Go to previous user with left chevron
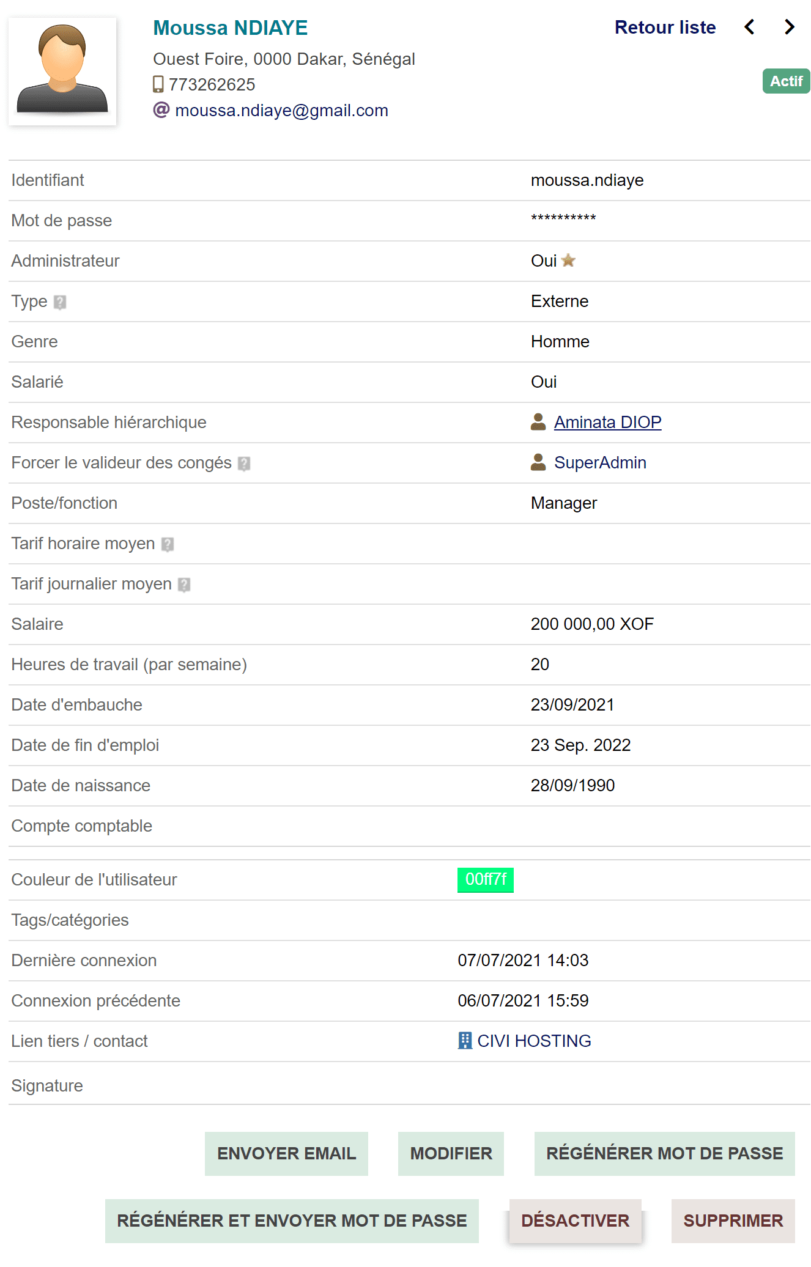Image resolution: width=811 pixels, height=1267 pixels. 749,27
